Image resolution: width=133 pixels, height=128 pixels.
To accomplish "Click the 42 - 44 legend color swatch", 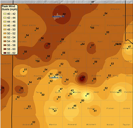I will click(x=5, y=18).
